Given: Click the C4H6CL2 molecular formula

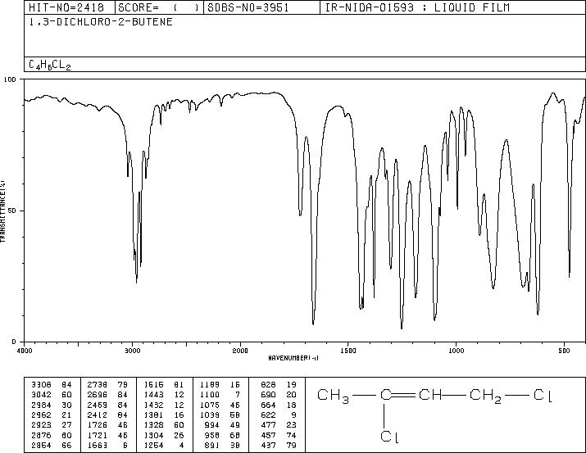Looking at the screenshot, I should tap(50, 65).
